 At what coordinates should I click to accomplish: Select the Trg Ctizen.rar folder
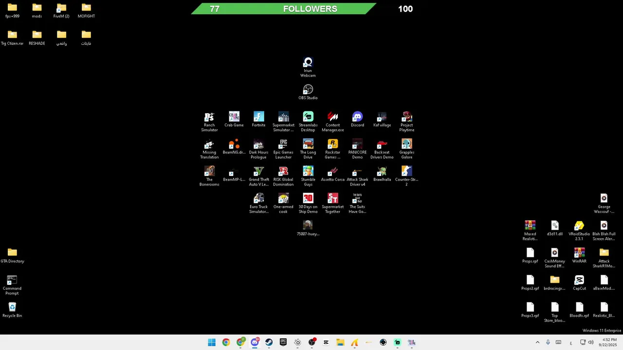(x=12, y=37)
